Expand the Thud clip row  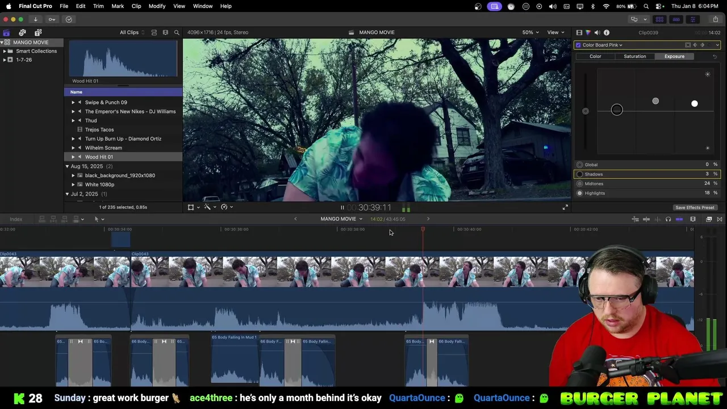tap(73, 121)
